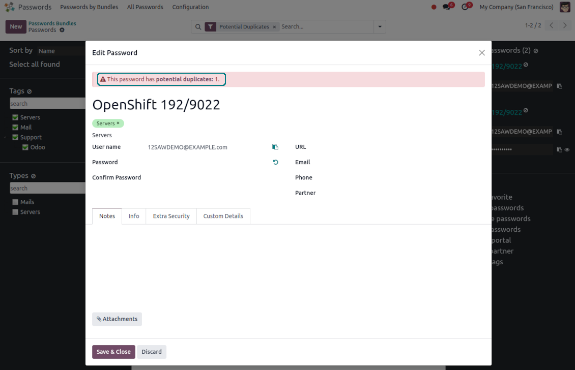Click the Discard button
The width and height of the screenshot is (575, 370).
151,352
